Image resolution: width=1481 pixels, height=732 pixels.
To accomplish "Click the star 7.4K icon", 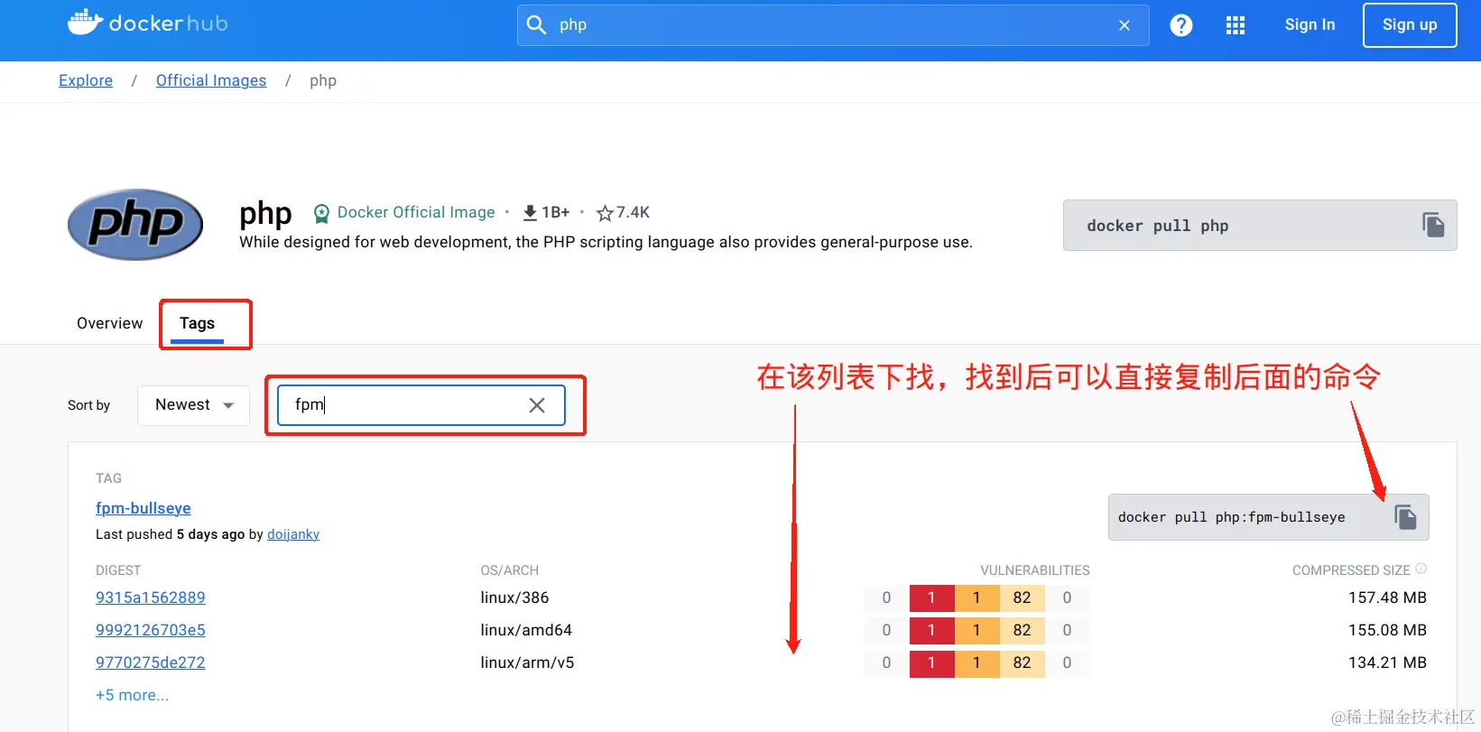I will click(605, 213).
